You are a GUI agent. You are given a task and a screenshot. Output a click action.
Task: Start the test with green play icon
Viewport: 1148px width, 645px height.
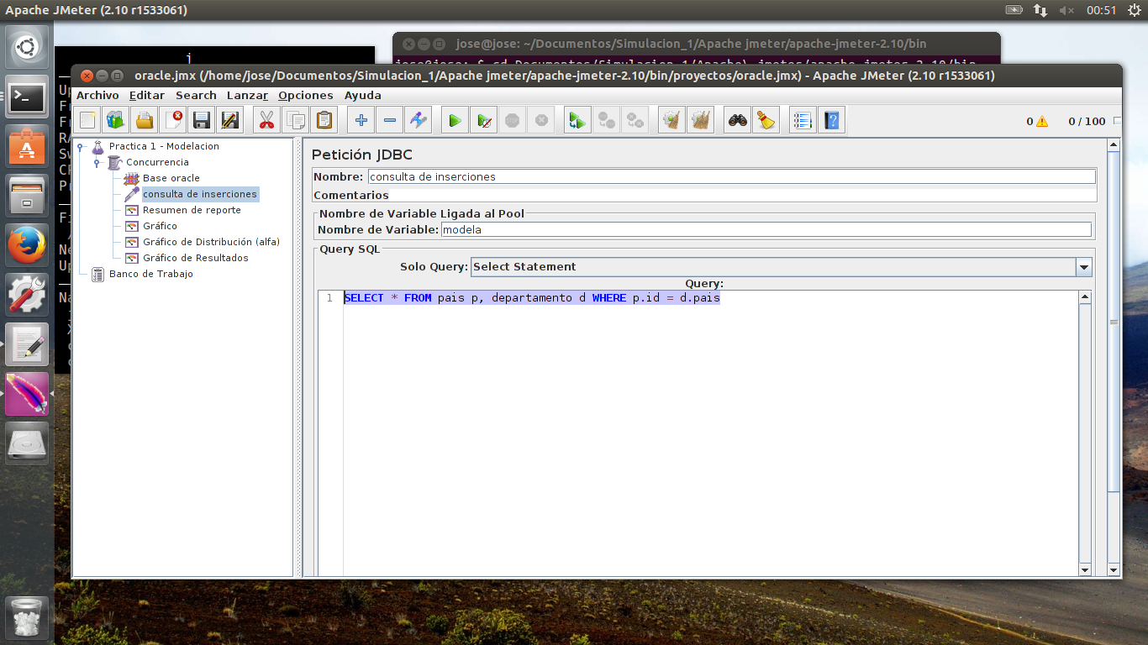455,120
